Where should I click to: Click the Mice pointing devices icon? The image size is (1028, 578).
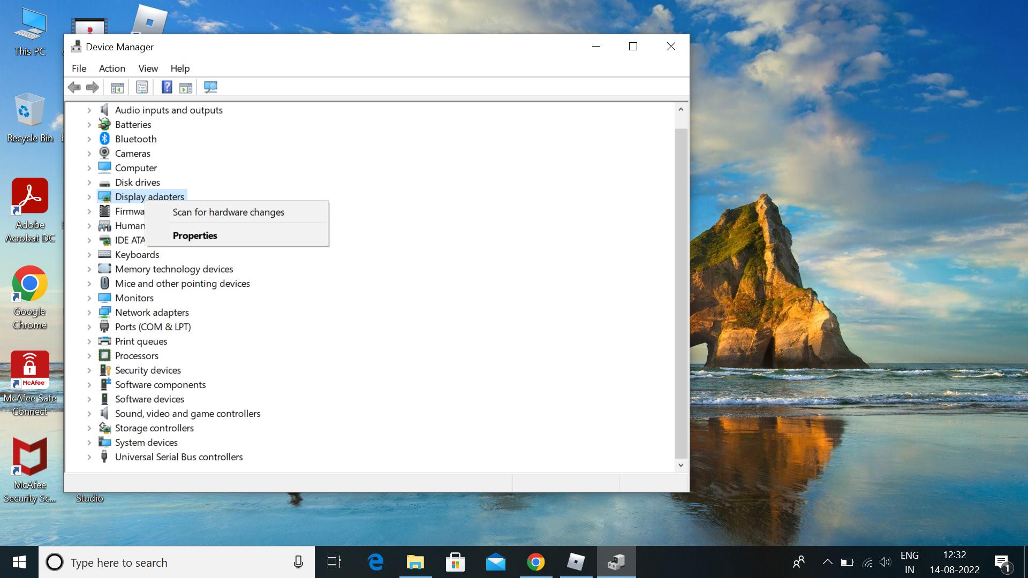tap(105, 283)
